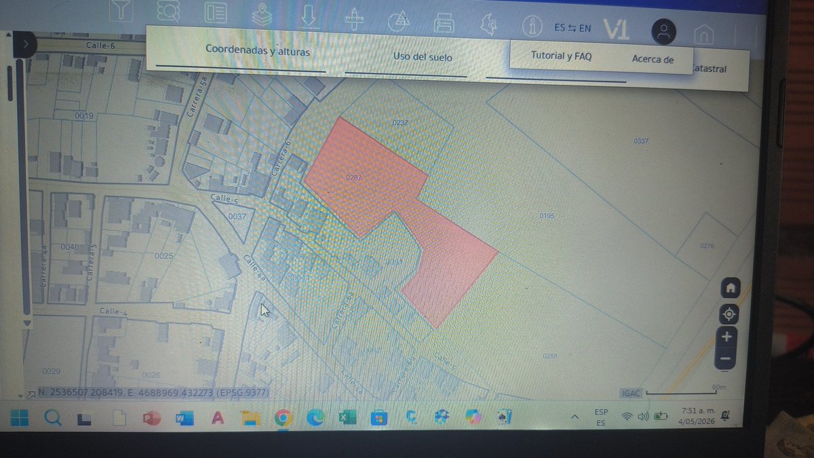
Task: Click parcel label 0237
Action: tap(402, 123)
